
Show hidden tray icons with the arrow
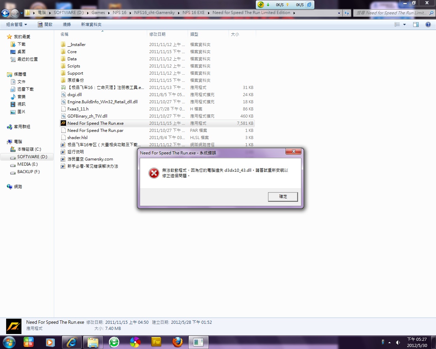pos(389,343)
